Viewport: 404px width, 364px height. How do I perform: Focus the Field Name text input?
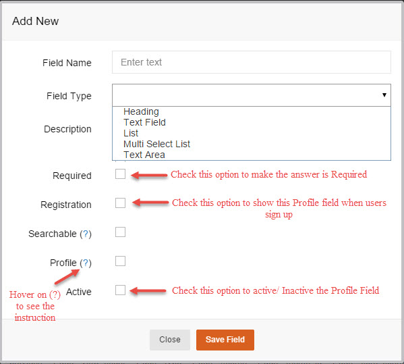pos(252,62)
